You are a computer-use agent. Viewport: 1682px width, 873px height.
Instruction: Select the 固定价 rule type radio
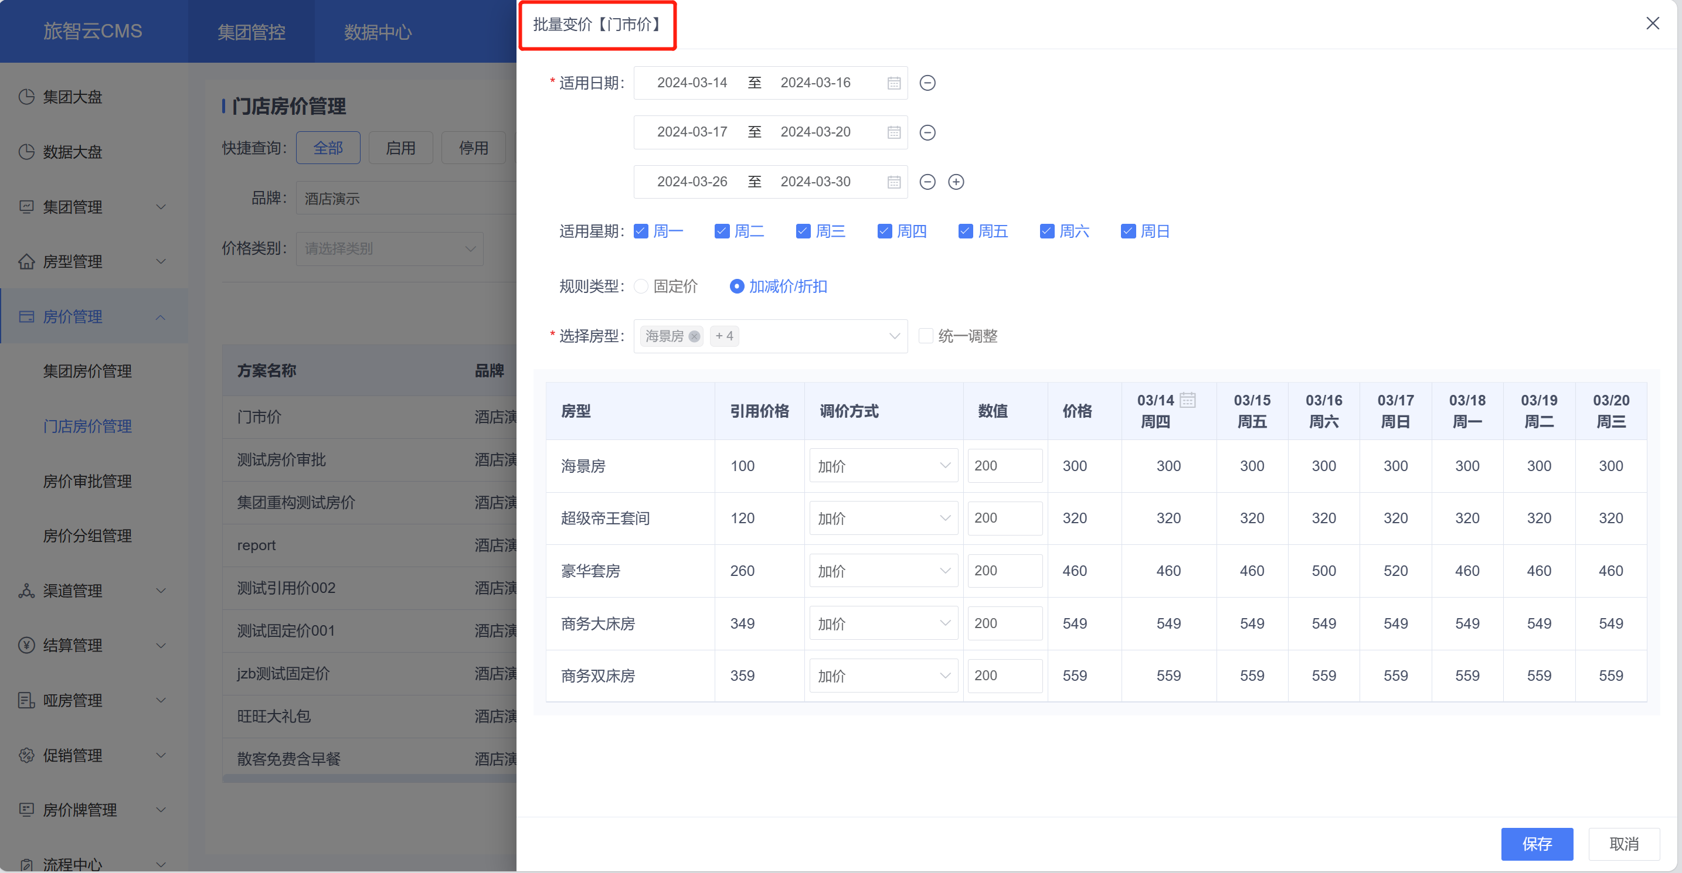click(641, 287)
